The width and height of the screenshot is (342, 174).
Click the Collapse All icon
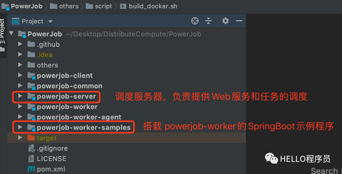[208, 21]
